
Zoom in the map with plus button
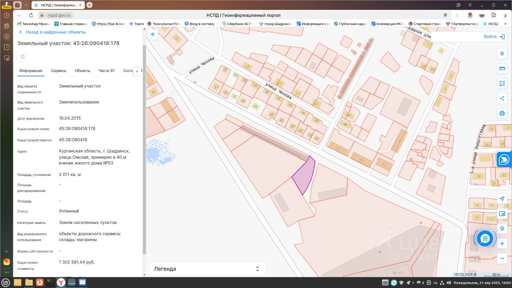(x=502, y=243)
